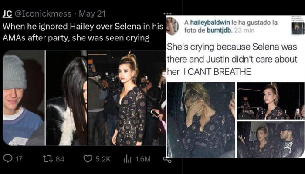The height and width of the screenshot is (174, 305).
Task: Open the photo of woman covering her face
Action: (201, 120)
